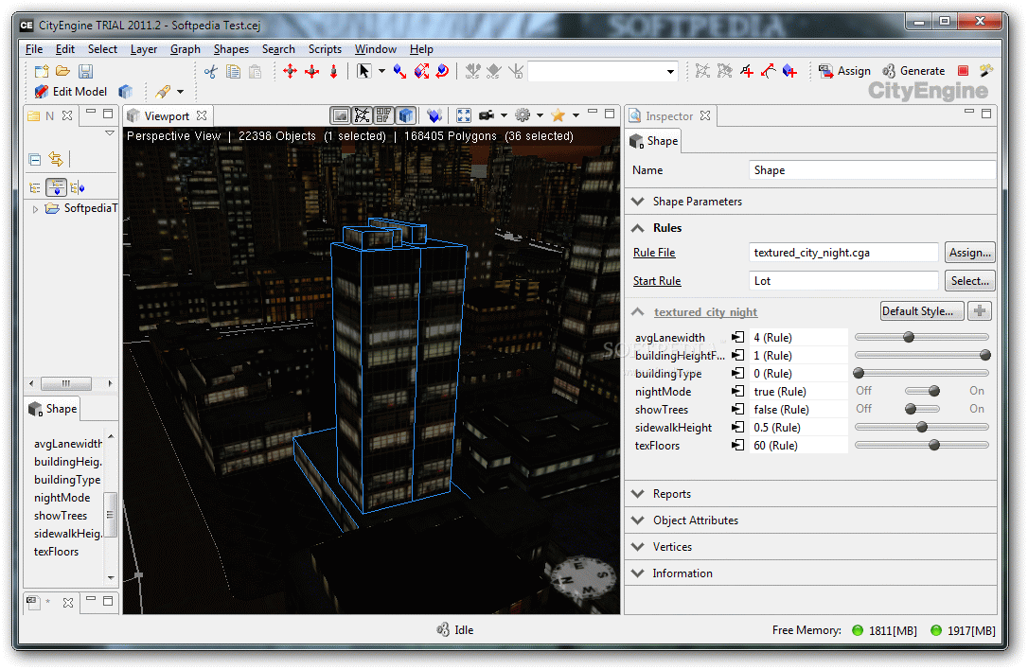Screen dimensions: 1028x670
Task: Toggle map layers visibility in Viewport
Action: pyautogui.click(x=341, y=116)
